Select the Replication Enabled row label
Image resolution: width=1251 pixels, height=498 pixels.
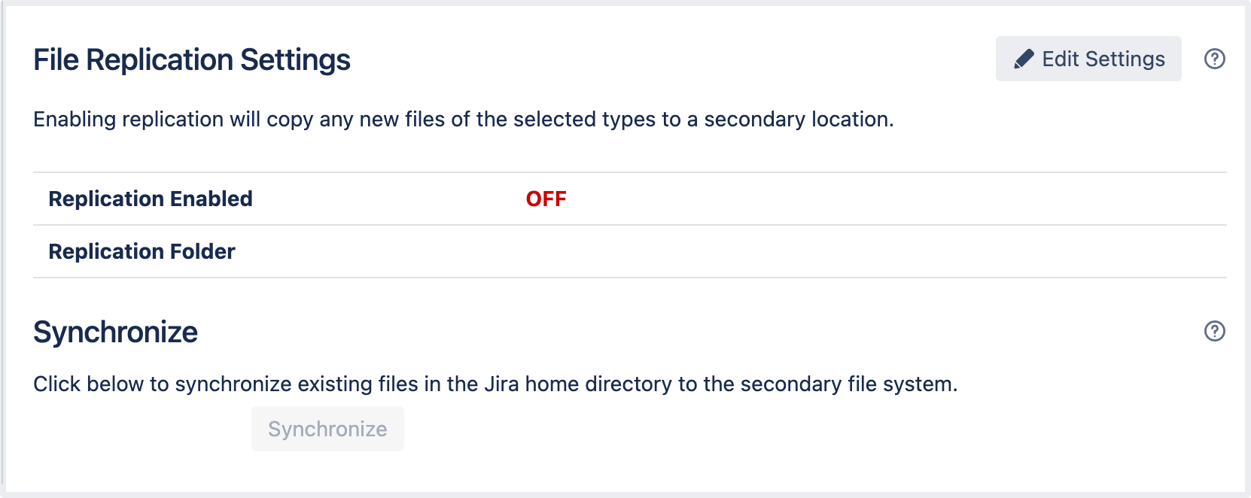tap(151, 199)
